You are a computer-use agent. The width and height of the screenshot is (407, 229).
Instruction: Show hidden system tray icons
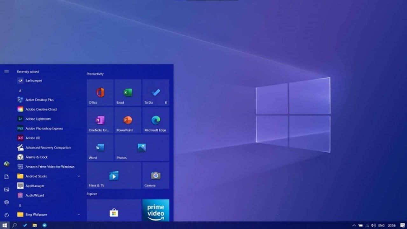click(x=354, y=226)
